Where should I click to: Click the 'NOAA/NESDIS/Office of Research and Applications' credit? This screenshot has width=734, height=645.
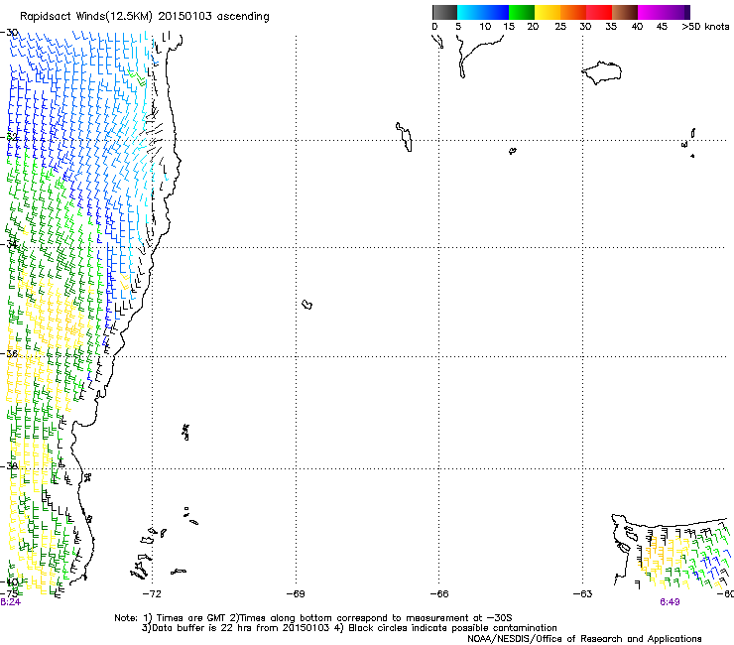584,639
